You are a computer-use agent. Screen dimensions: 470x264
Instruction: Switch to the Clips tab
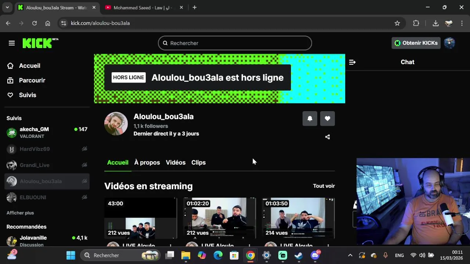pos(198,162)
